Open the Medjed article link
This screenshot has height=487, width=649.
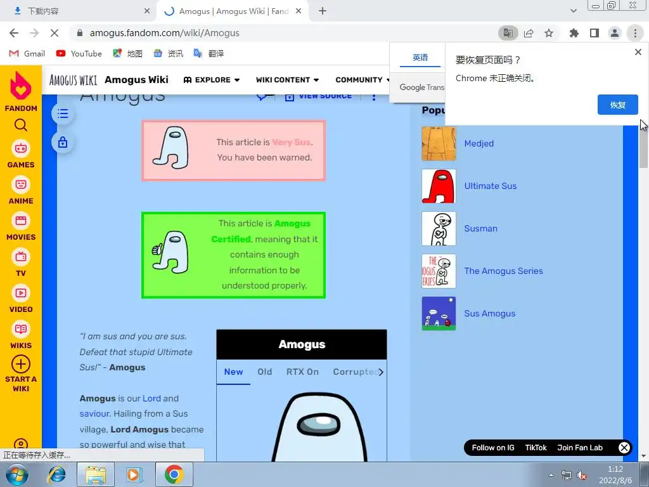point(479,144)
